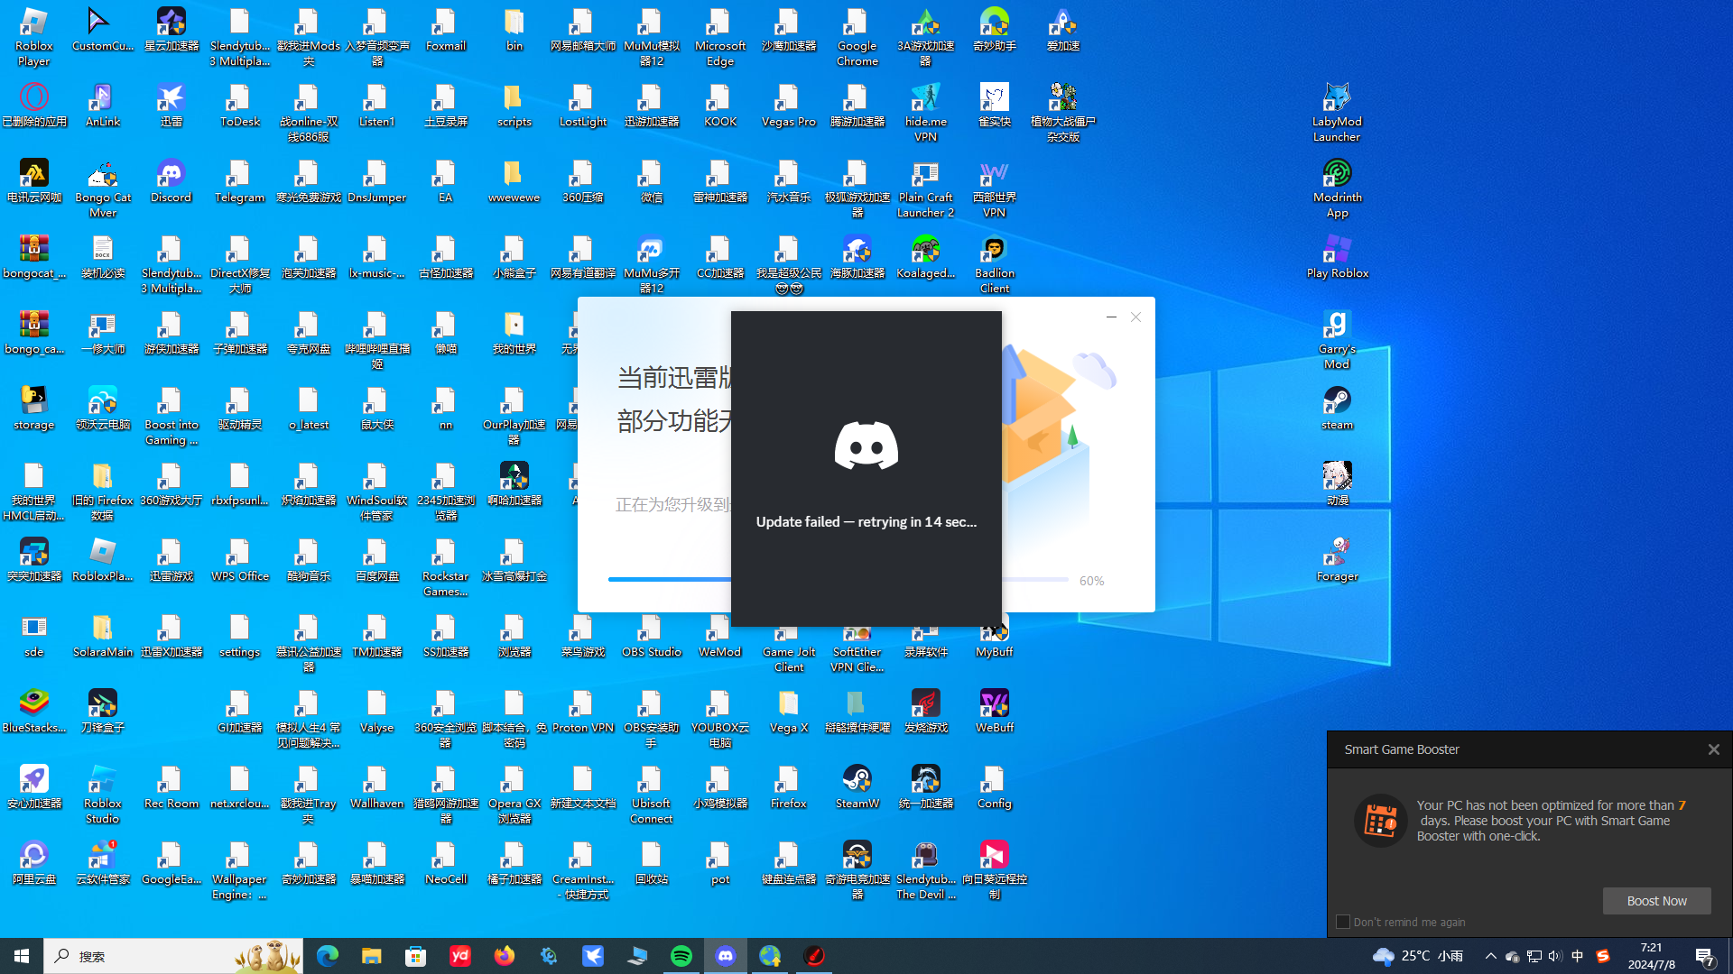Toggle the Chinese input method indicator
Image resolution: width=1733 pixels, height=974 pixels.
click(x=1577, y=956)
